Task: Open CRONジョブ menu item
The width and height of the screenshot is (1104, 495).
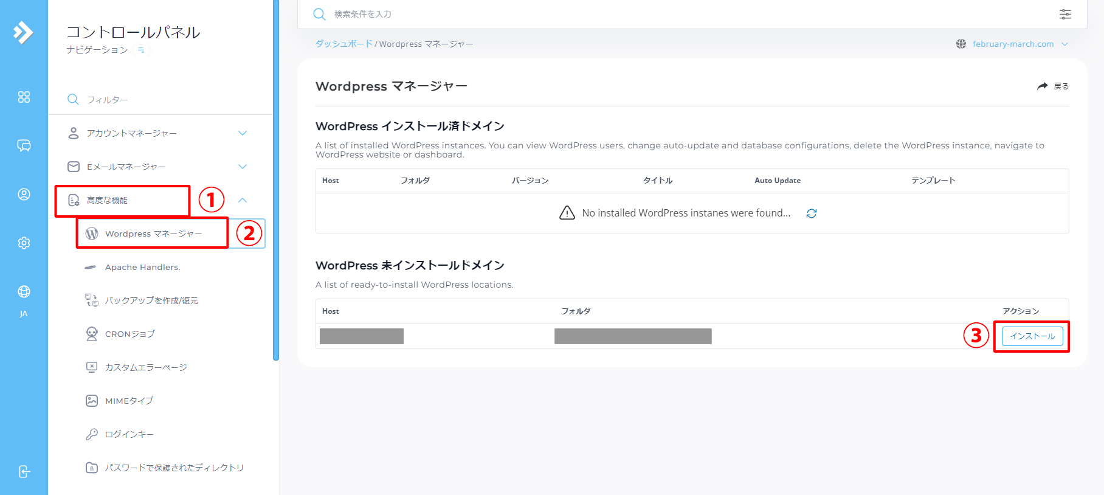Action: [x=129, y=334]
